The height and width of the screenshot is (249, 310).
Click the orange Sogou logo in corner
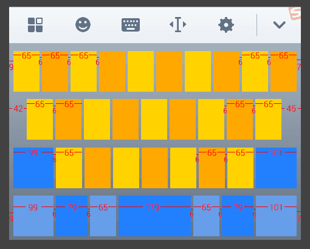295,13
